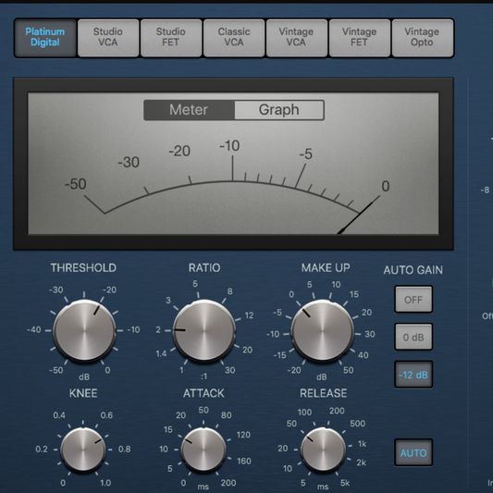Click the -30 label on the meter
This screenshot has width=493, height=493.
[129, 162]
